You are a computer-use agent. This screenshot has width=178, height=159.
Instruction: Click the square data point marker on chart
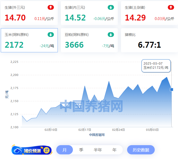(172, 90)
